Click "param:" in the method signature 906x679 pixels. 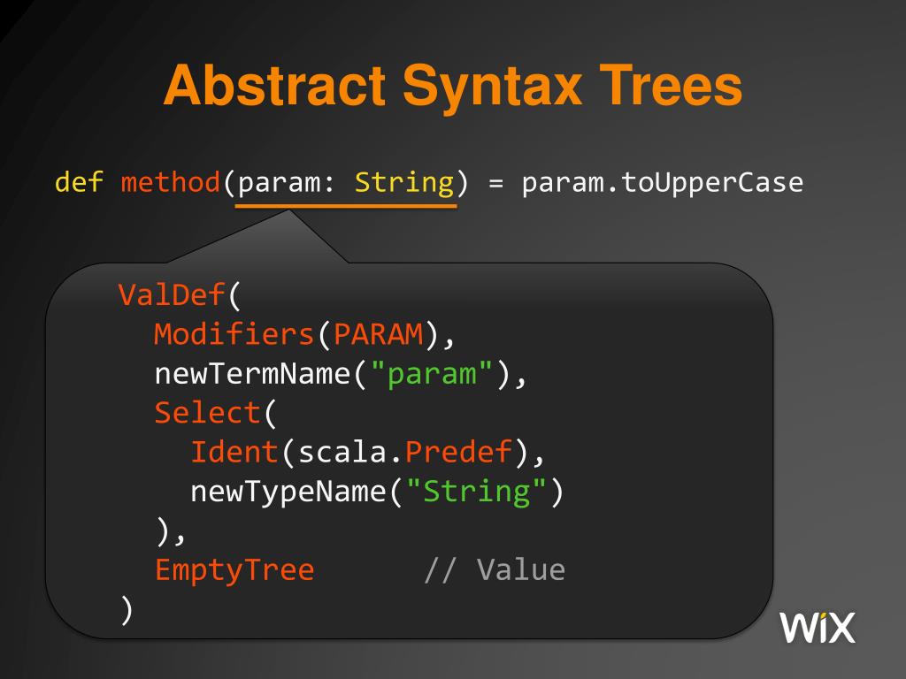click(x=286, y=184)
